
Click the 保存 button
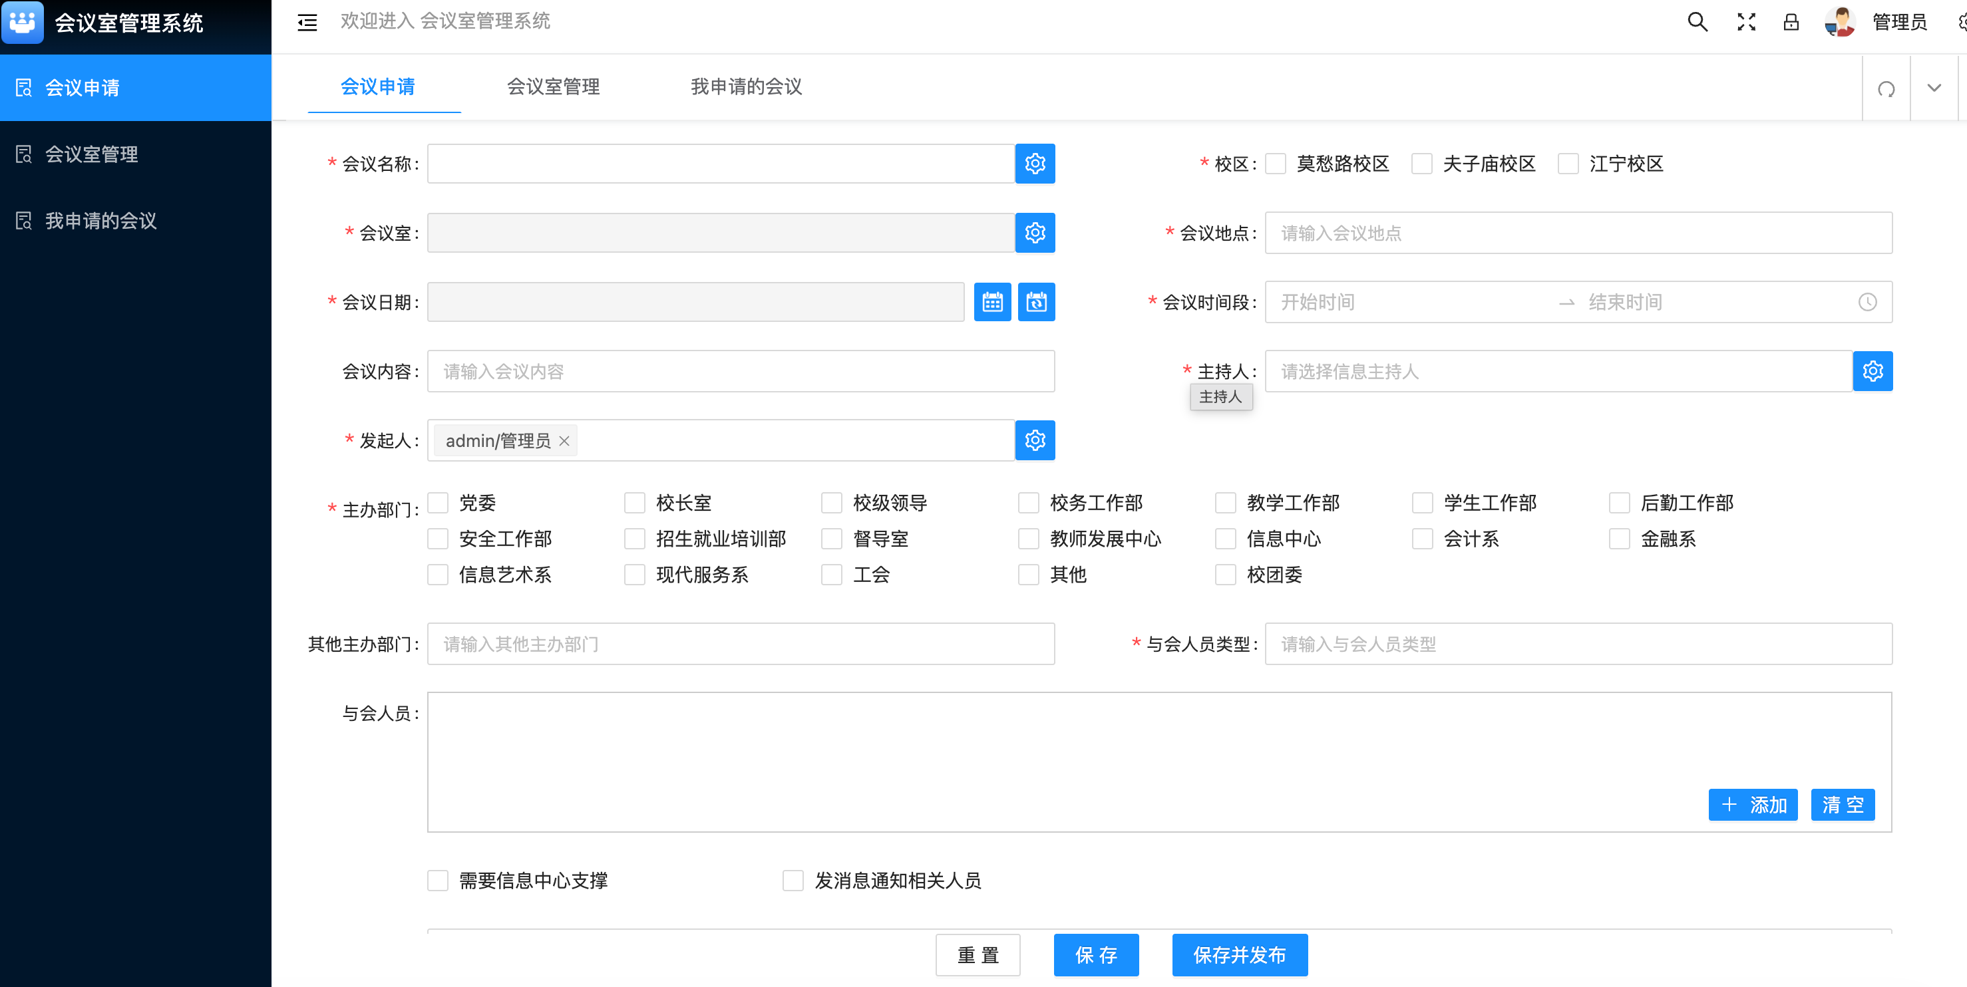pyautogui.click(x=1097, y=955)
